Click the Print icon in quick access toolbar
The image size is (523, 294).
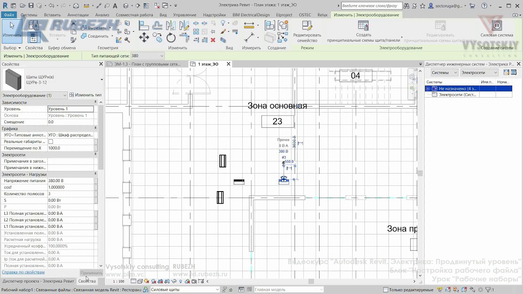pyautogui.click(x=76, y=6)
